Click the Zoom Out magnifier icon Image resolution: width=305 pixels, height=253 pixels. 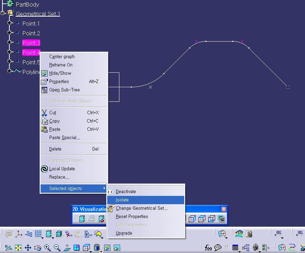tap(57, 248)
